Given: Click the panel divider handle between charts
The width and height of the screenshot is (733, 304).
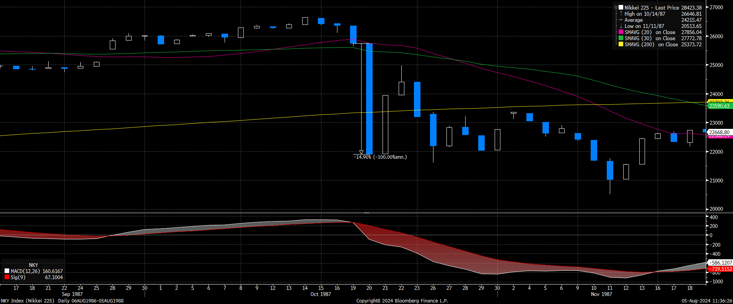Looking at the screenshot, I should pyautogui.click(x=366, y=213).
